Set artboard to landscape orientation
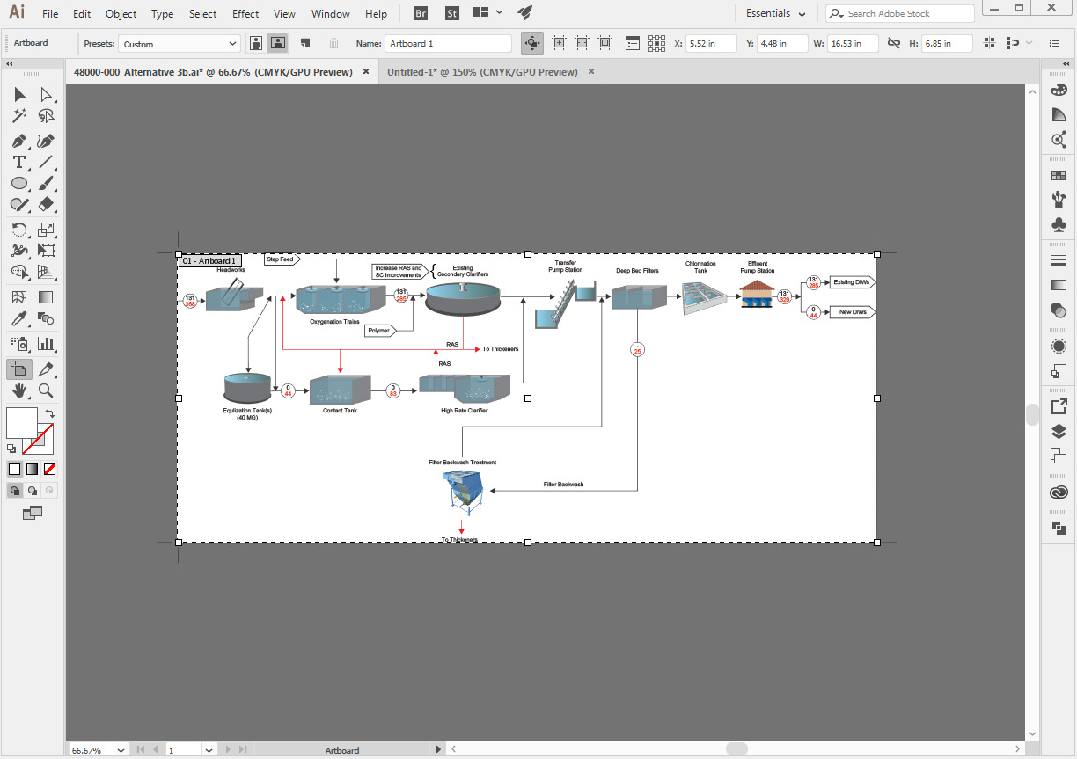 click(x=278, y=43)
